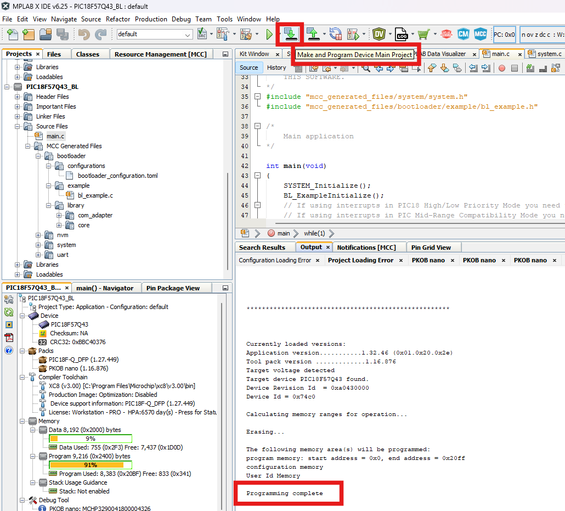Image resolution: width=565 pixels, height=511 pixels.
Task: Click the New File toolbar icon
Action: tap(12, 35)
